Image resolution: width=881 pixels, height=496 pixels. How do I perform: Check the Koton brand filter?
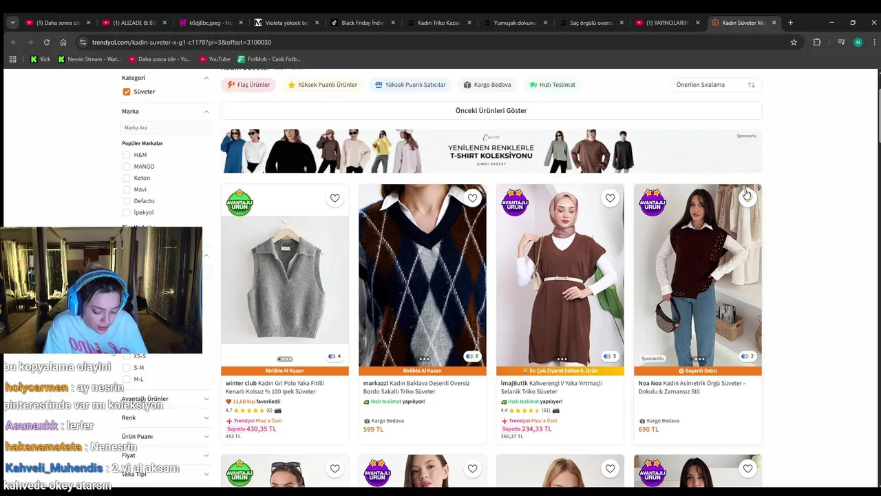click(127, 178)
